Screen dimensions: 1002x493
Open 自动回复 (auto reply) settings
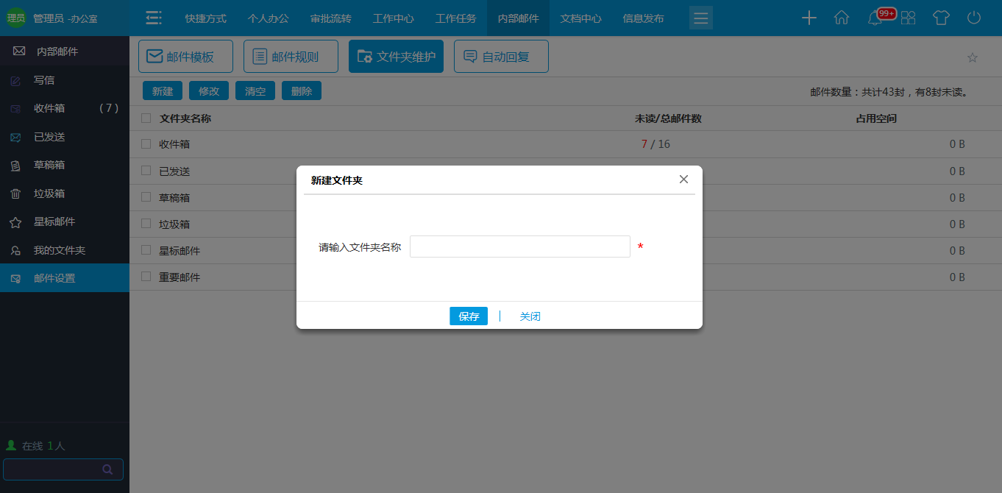click(x=501, y=56)
